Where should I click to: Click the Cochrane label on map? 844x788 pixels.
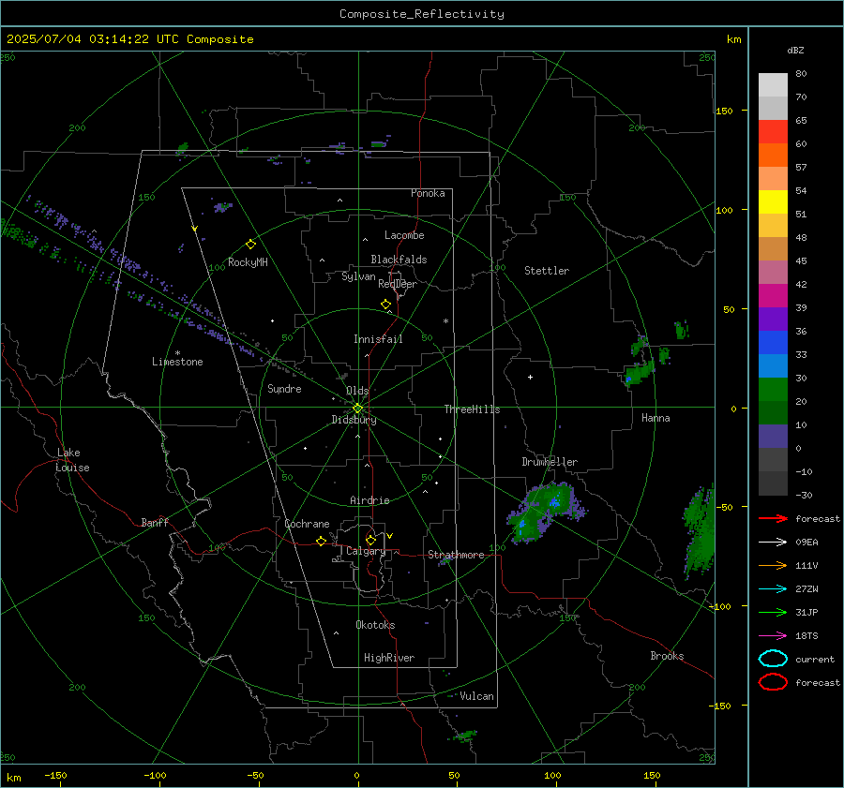pos(307,524)
